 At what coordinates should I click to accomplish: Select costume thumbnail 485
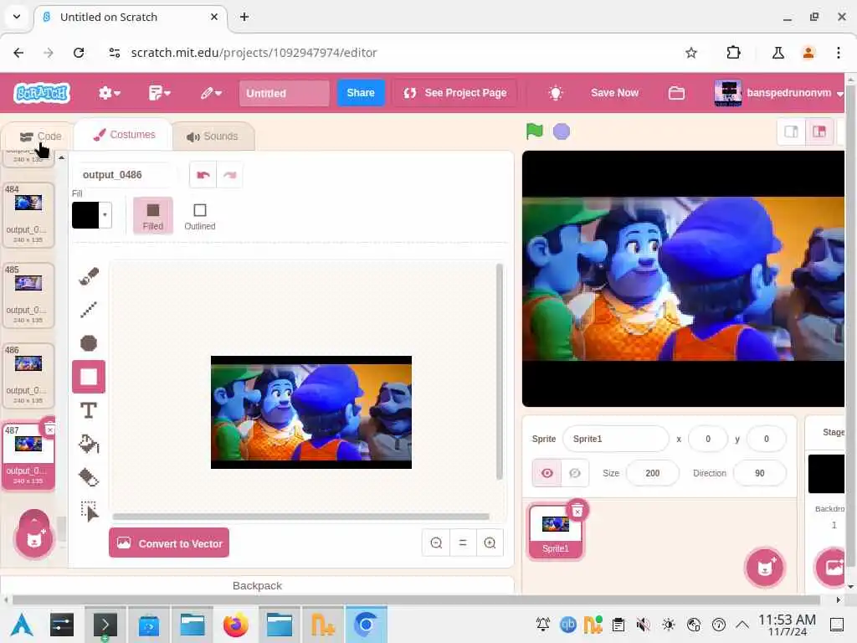28,296
